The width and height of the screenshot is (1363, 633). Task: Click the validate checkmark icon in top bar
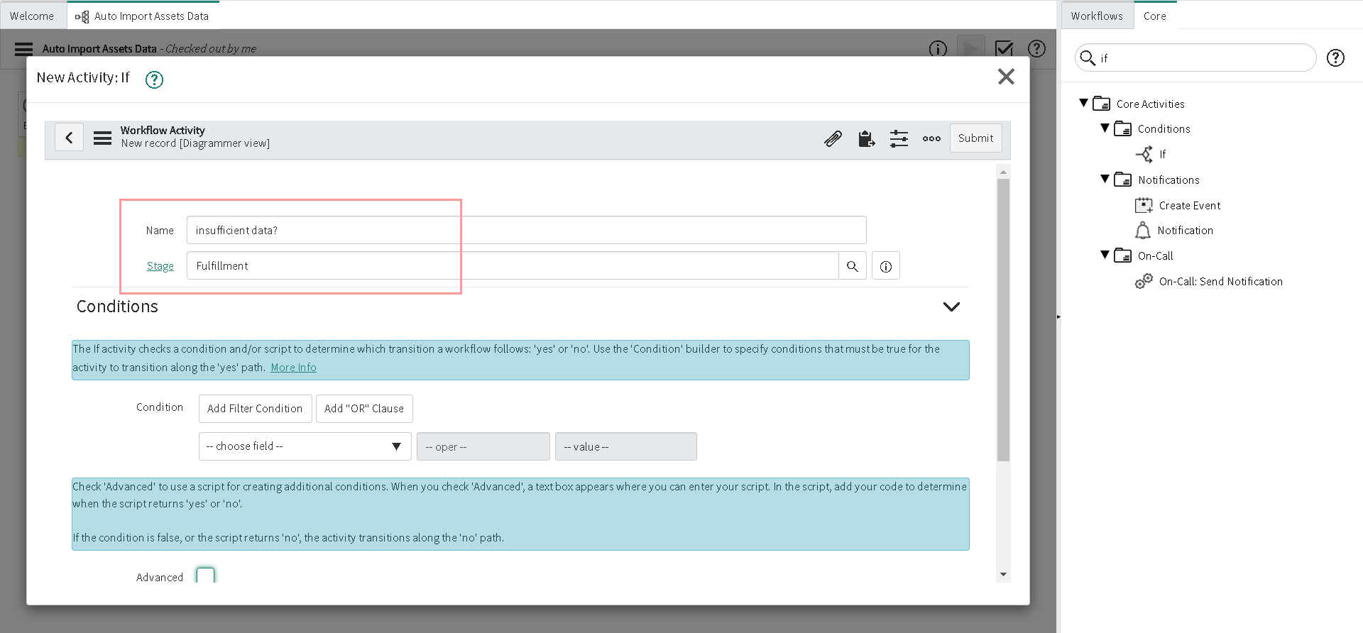coord(1004,48)
